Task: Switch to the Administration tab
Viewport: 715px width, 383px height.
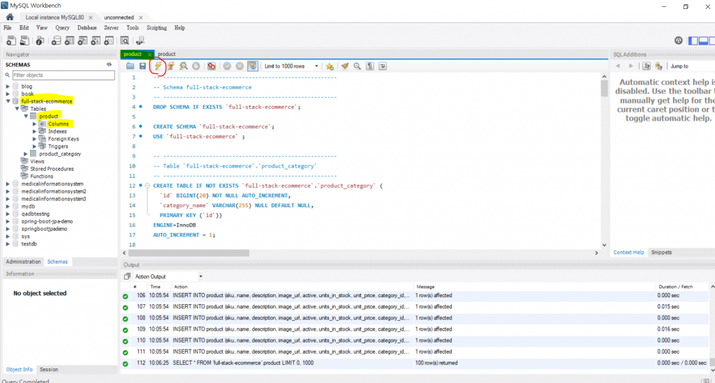Action: click(23, 262)
